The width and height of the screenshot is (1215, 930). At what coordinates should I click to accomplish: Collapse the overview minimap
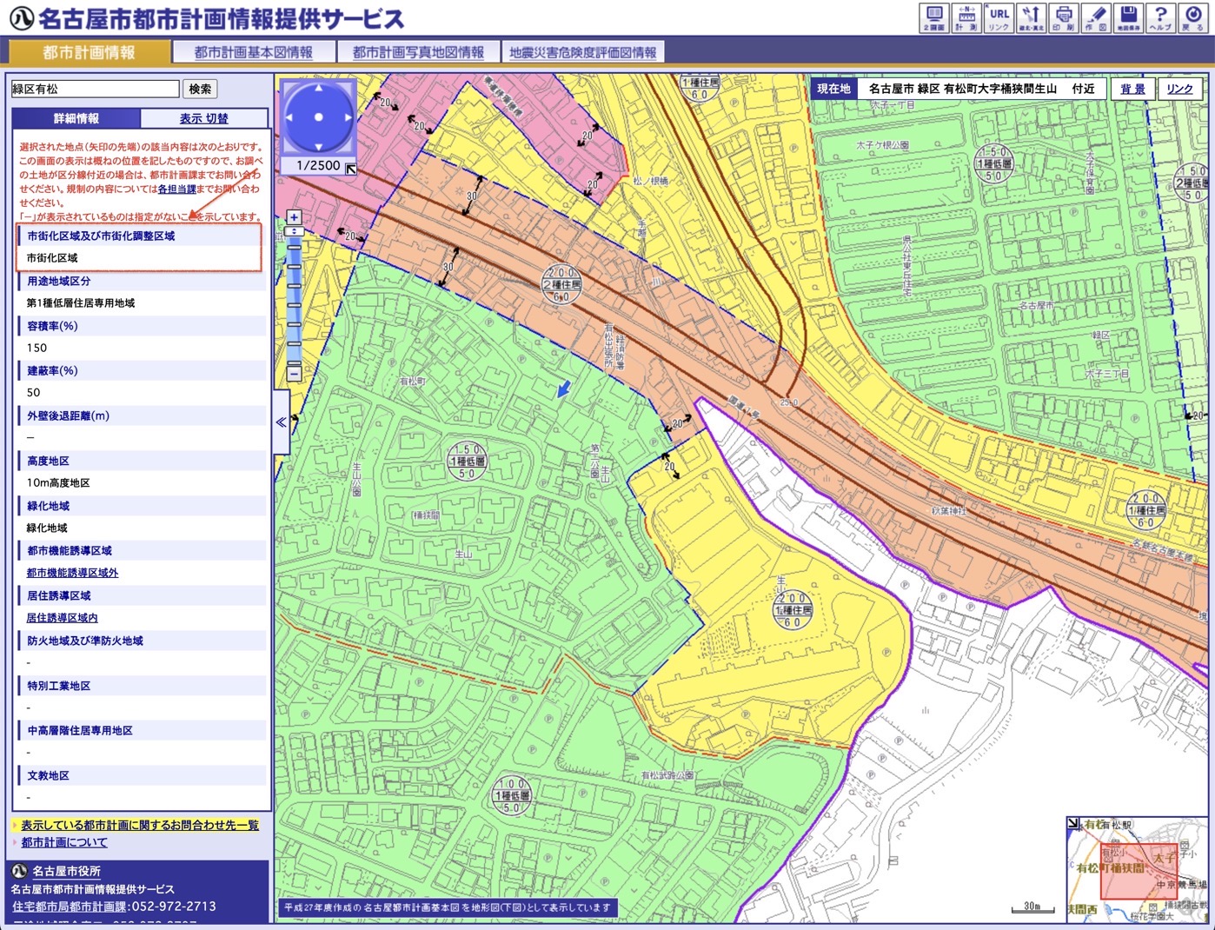point(1073,822)
